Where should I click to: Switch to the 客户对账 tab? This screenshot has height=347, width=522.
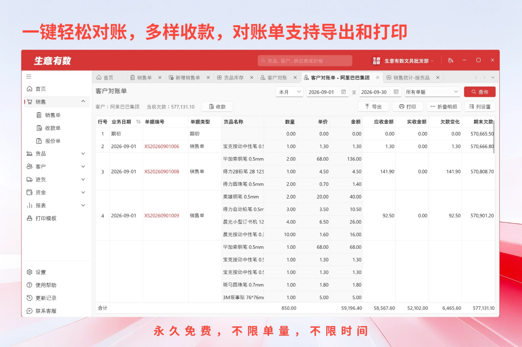(x=274, y=78)
